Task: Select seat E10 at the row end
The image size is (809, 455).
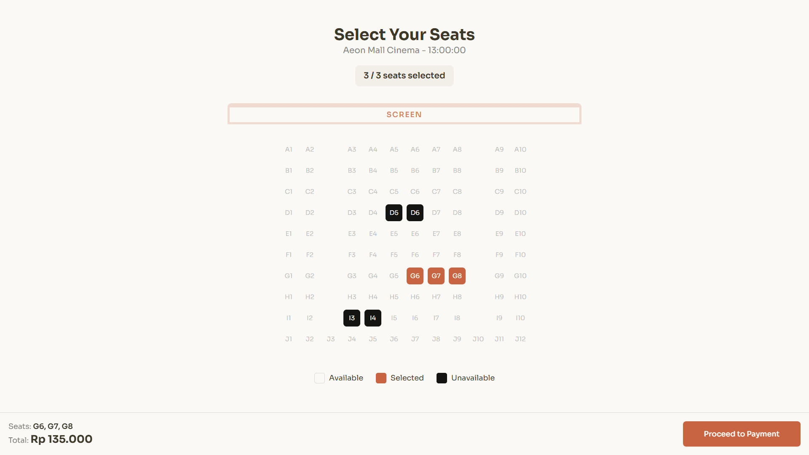Action: [520, 233]
